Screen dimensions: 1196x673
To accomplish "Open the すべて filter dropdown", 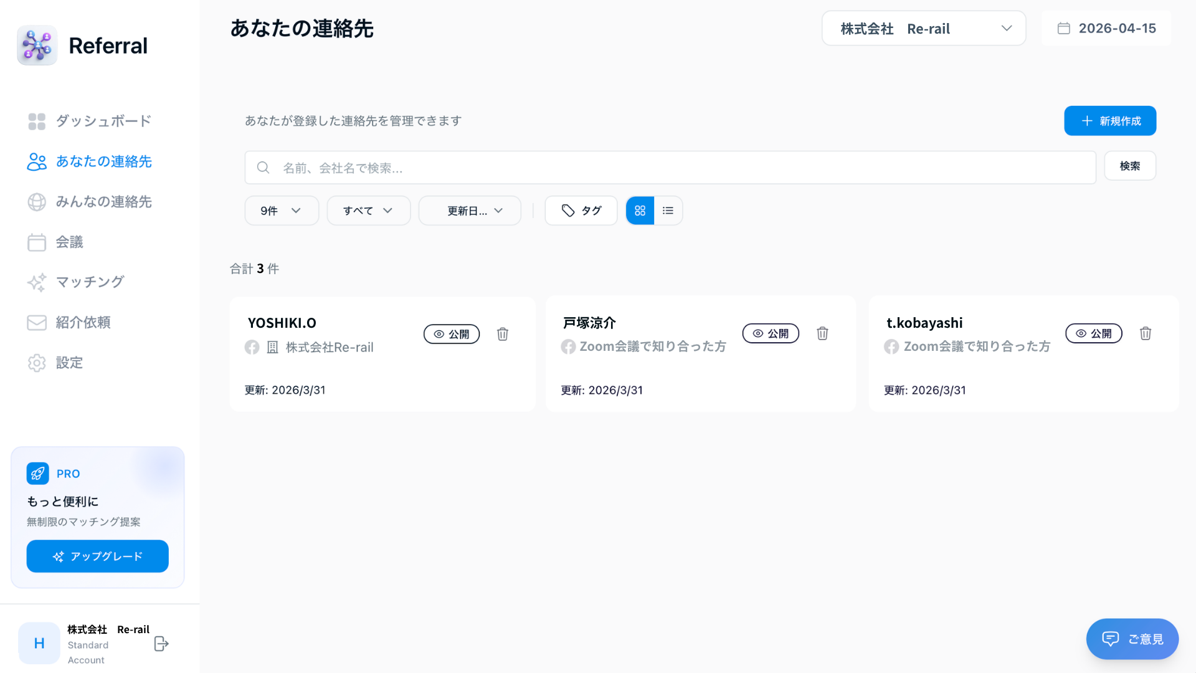I will pyautogui.click(x=369, y=211).
